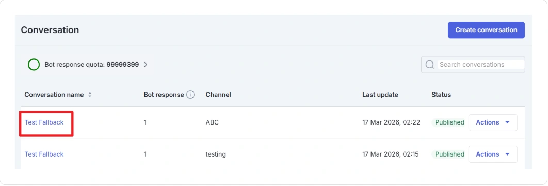Click the Conversation name column header
This screenshot has width=548, height=186.
pos(54,95)
